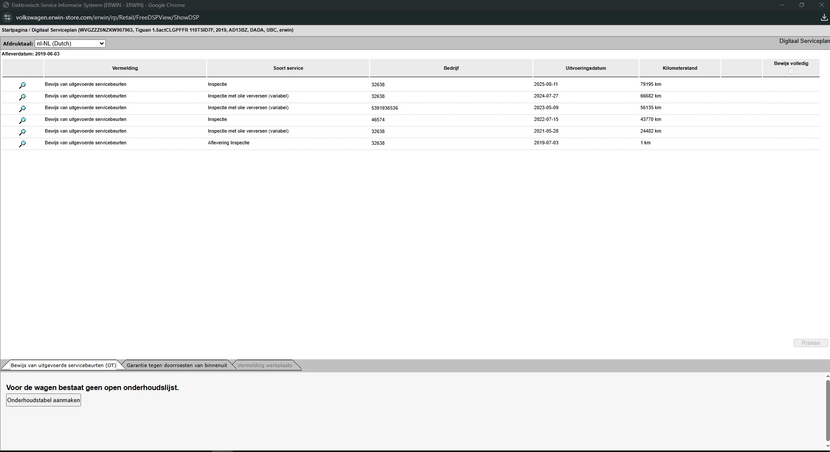Screen dimensions: 830x452
Task: Click the Printen button
Action: tap(811, 343)
